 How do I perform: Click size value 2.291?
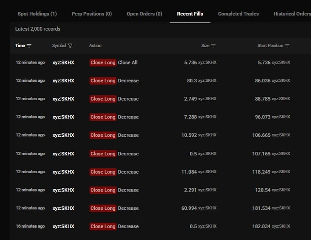point(190,190)
